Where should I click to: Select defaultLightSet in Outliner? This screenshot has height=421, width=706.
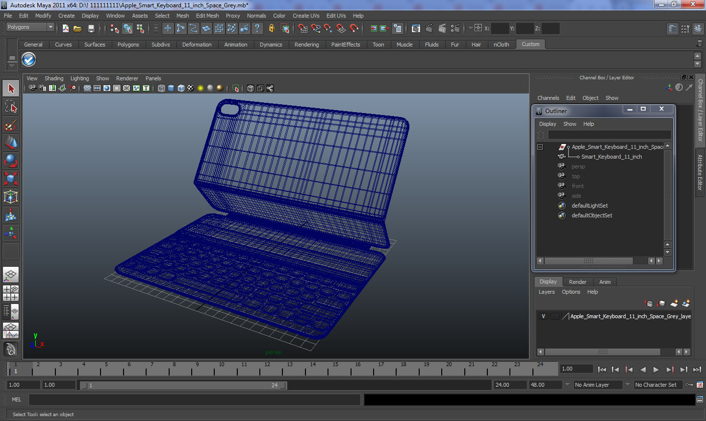pyautogui.click(x=589, y=206)
